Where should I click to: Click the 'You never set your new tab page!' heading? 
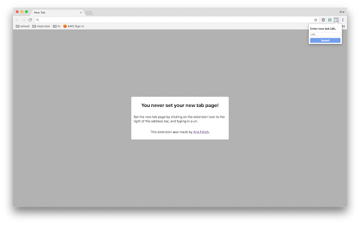click(x=180, y=105)
